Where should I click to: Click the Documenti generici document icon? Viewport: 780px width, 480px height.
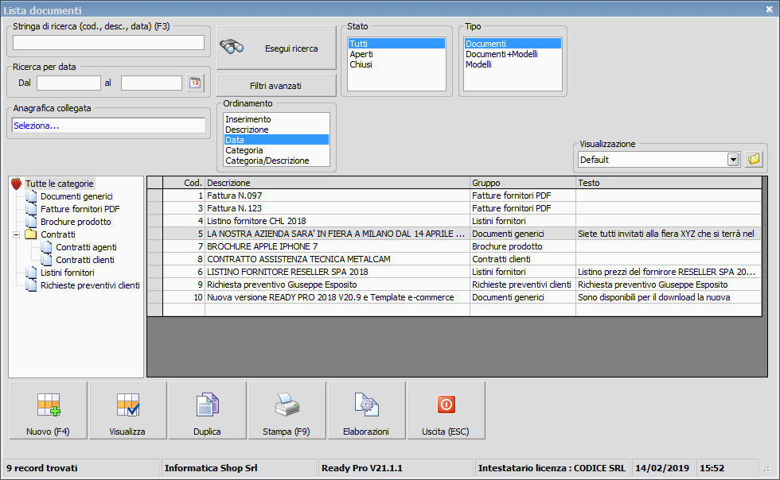click(32, 197)
